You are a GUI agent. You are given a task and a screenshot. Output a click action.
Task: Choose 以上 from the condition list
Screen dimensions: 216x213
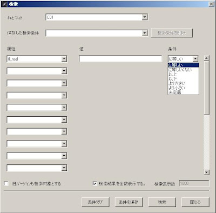183,74
